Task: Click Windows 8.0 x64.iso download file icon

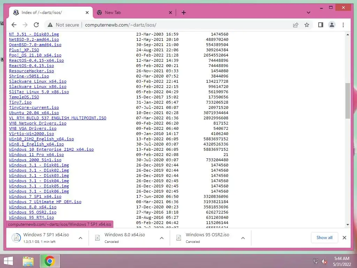Action: 98,238
